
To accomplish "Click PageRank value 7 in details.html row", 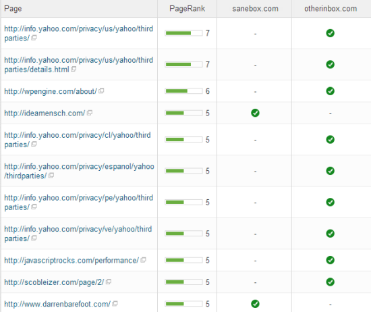I will tap(208, 64).
